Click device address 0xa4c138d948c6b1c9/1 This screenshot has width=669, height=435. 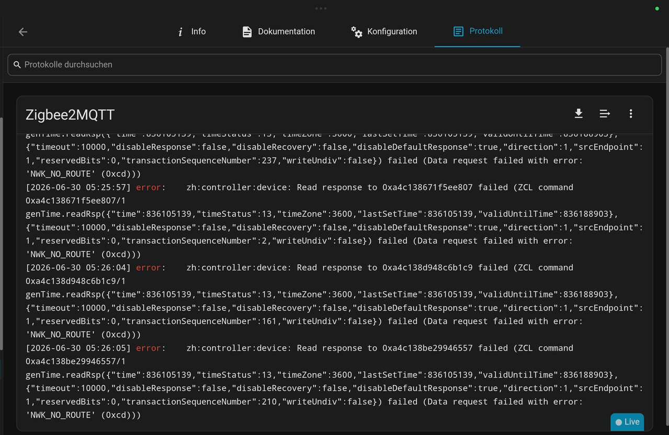coord(76,281)
